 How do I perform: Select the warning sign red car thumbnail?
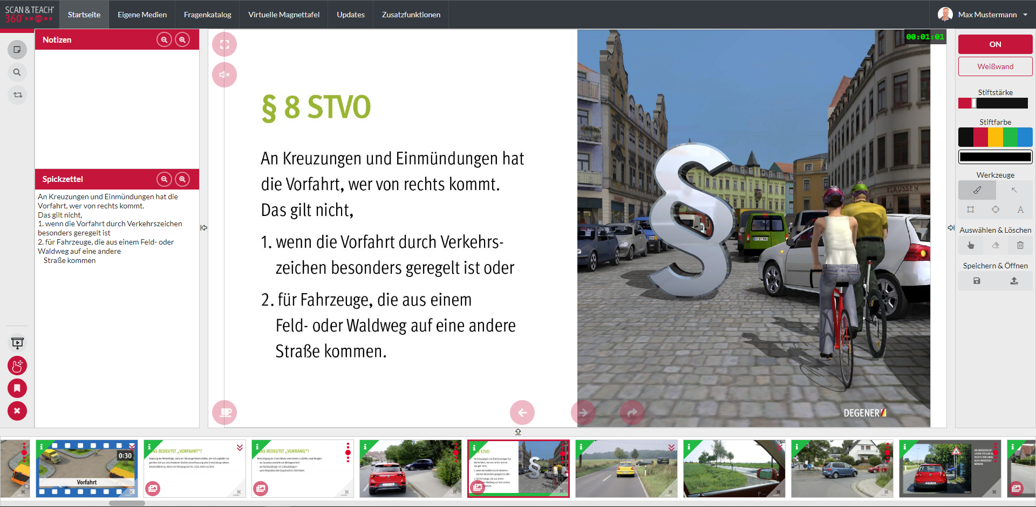click(950, 469)
